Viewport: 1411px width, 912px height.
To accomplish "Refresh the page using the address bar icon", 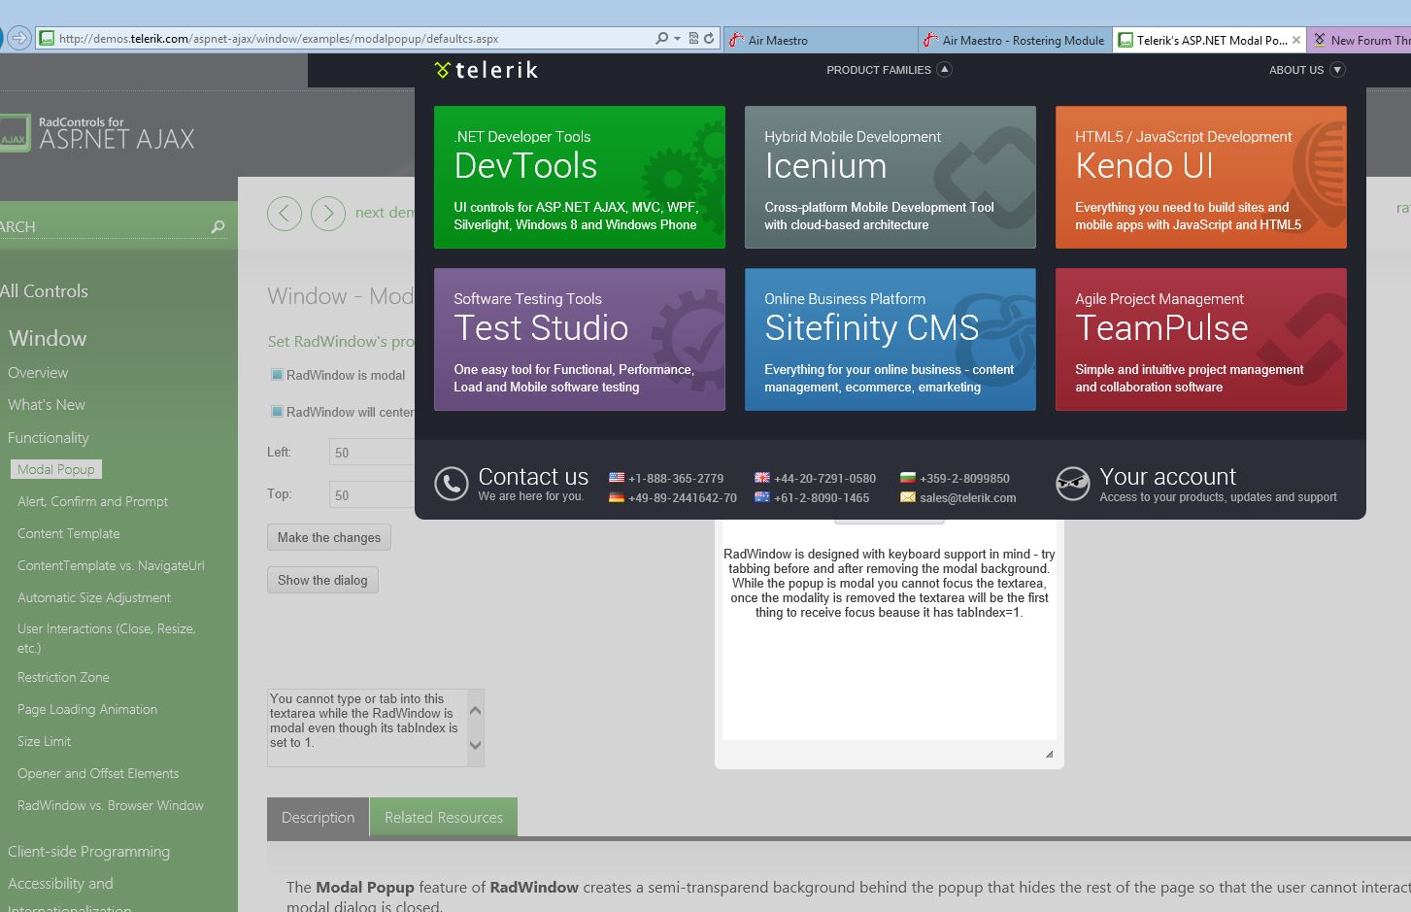I will [x=709, y=39].
